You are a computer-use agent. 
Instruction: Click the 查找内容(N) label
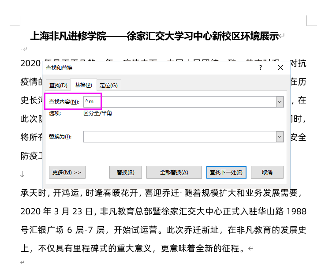click(64, 102)
